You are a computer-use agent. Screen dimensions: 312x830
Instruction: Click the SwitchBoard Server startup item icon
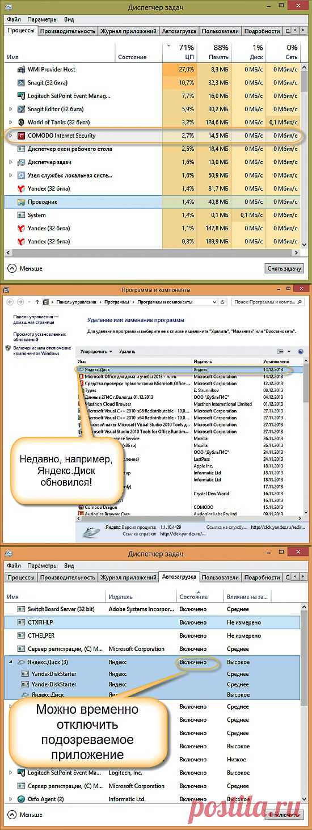(22, 609)
